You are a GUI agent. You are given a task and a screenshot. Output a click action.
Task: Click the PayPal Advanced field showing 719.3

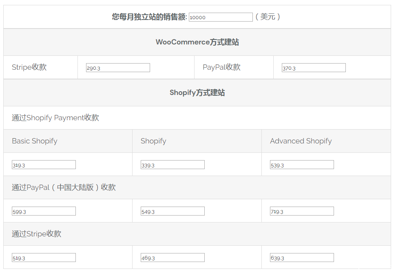click(302, 211)
